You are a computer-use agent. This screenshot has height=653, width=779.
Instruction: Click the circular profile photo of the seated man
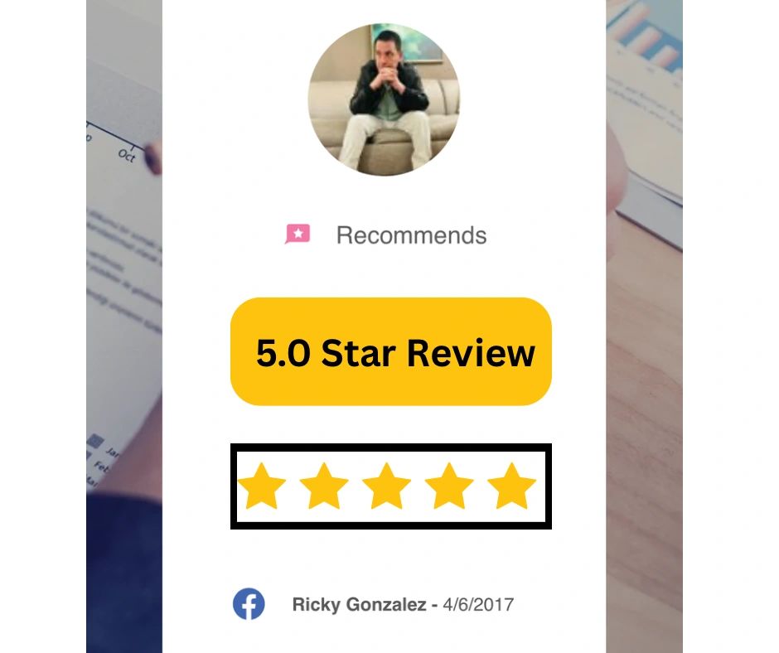(384, 99)
